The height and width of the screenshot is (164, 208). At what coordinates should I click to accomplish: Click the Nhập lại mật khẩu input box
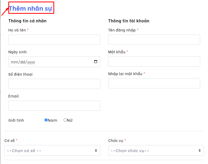[154, 83]
